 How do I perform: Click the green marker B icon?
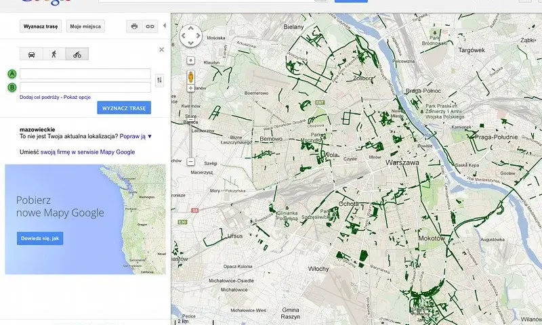pyautogui.click(x=12, y=87)
